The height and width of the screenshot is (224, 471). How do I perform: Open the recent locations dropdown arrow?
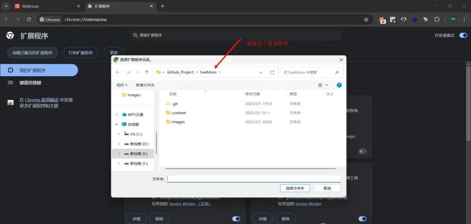click(137, 72)
